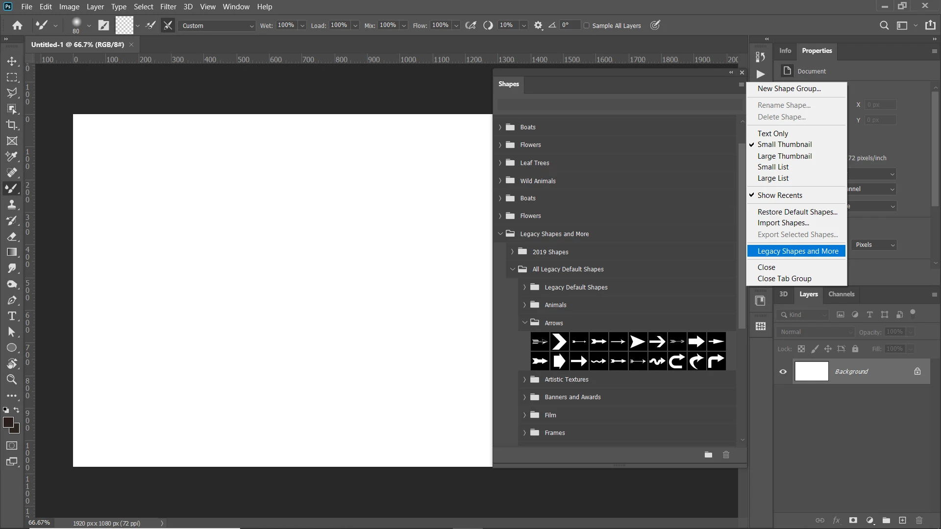Click the delete shape trash icon
Screen dimensions: 941x529
click(726, 455)
